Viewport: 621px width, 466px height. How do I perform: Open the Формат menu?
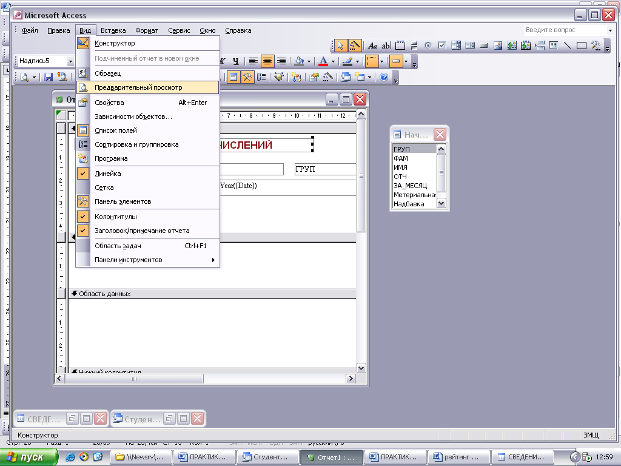pyautogui.click(x=147, y=30)
